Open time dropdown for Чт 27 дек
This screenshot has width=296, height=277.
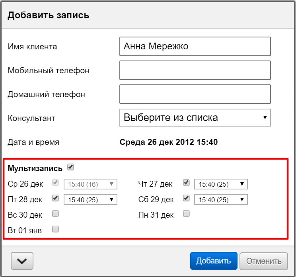[221, 184]
